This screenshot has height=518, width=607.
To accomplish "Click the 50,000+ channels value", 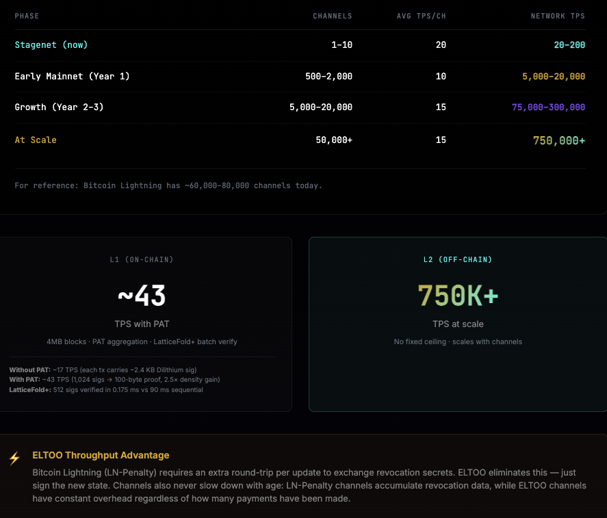I will pyautogui.click(x=334, y=140).
